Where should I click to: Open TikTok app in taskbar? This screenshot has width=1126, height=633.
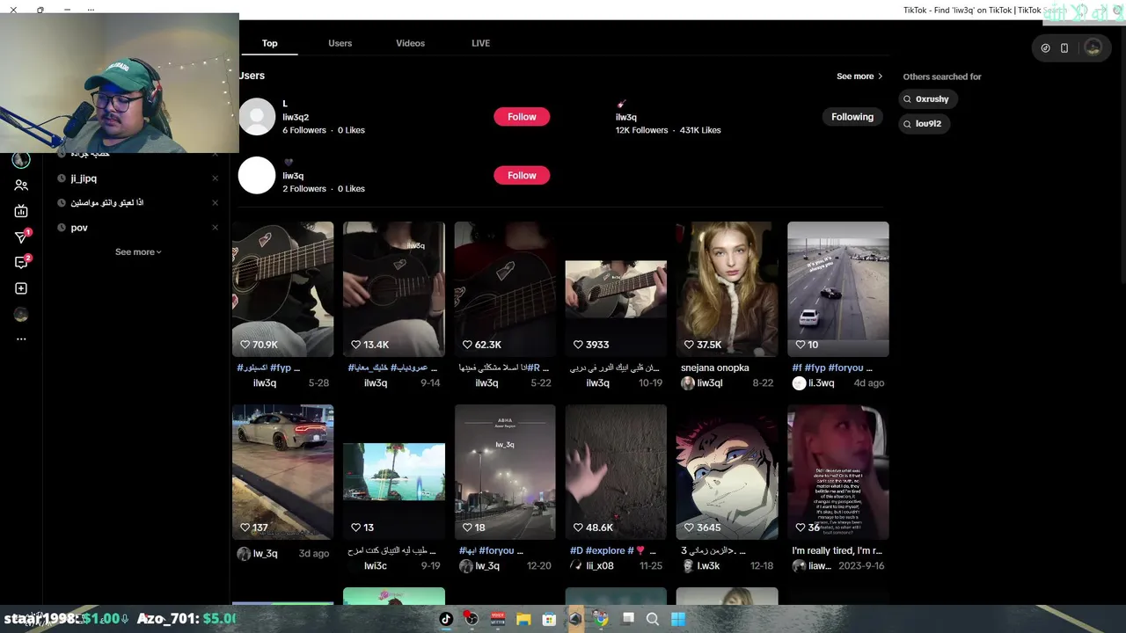[446, 619]
